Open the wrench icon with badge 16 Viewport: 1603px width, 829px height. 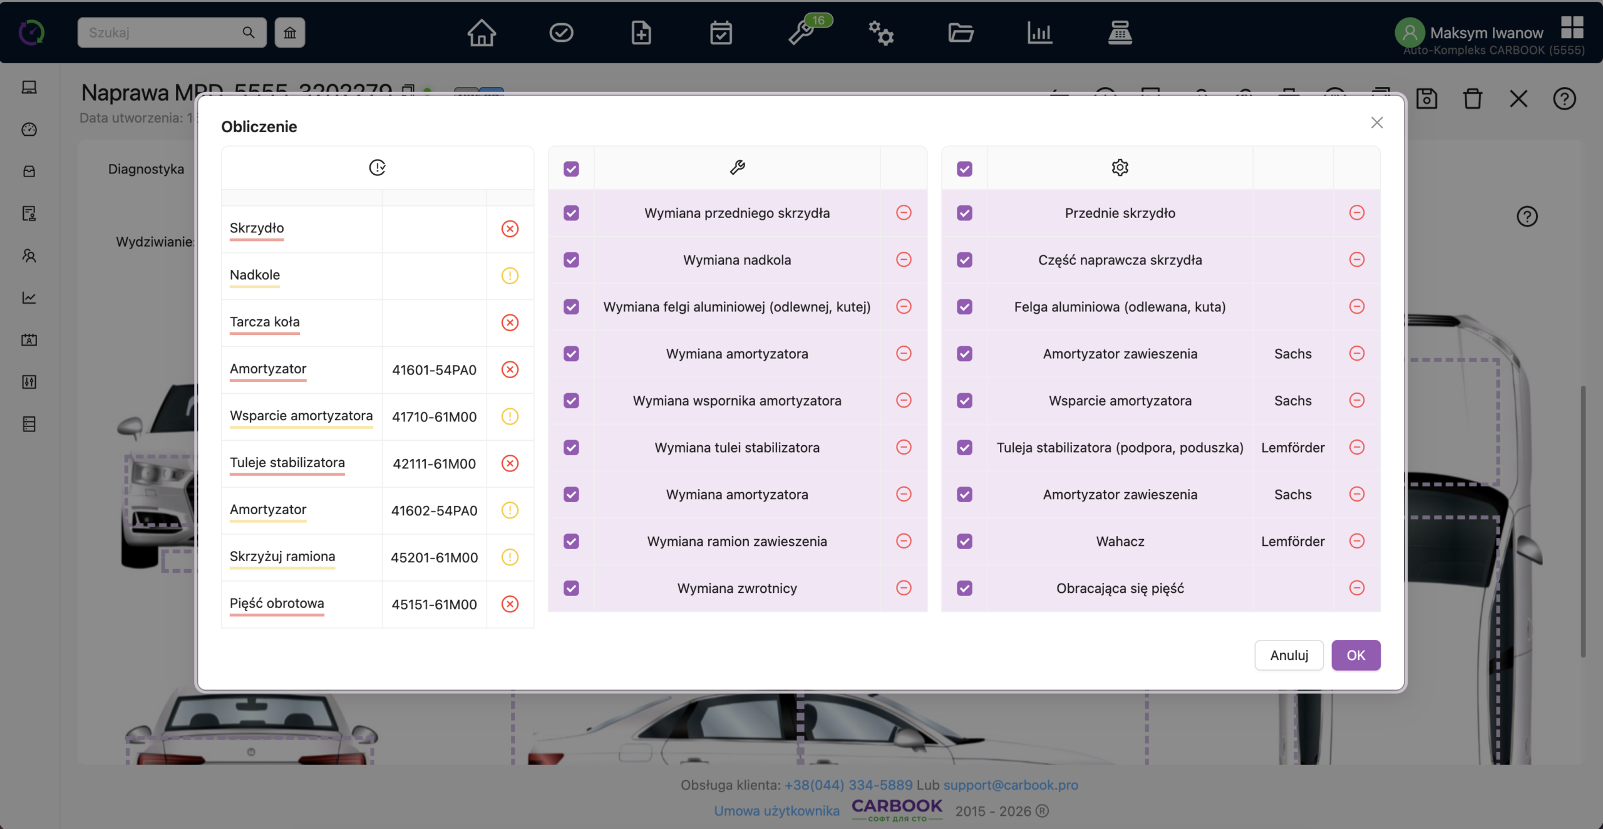pyautogui.click(x=803, y=33)
